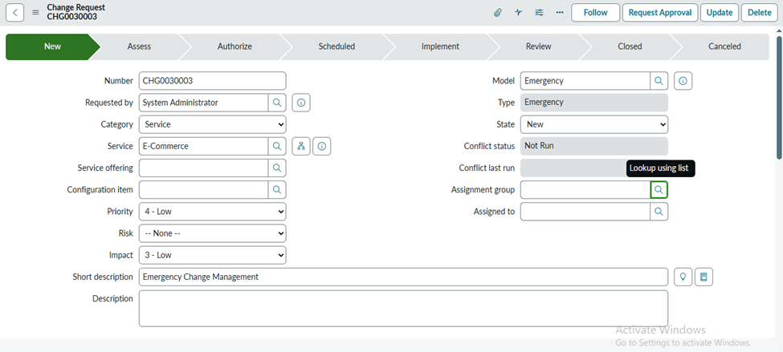This screenshot has width=783, height=352.
Task: Select the Scheduled stage tab
Action: [336, 47]
